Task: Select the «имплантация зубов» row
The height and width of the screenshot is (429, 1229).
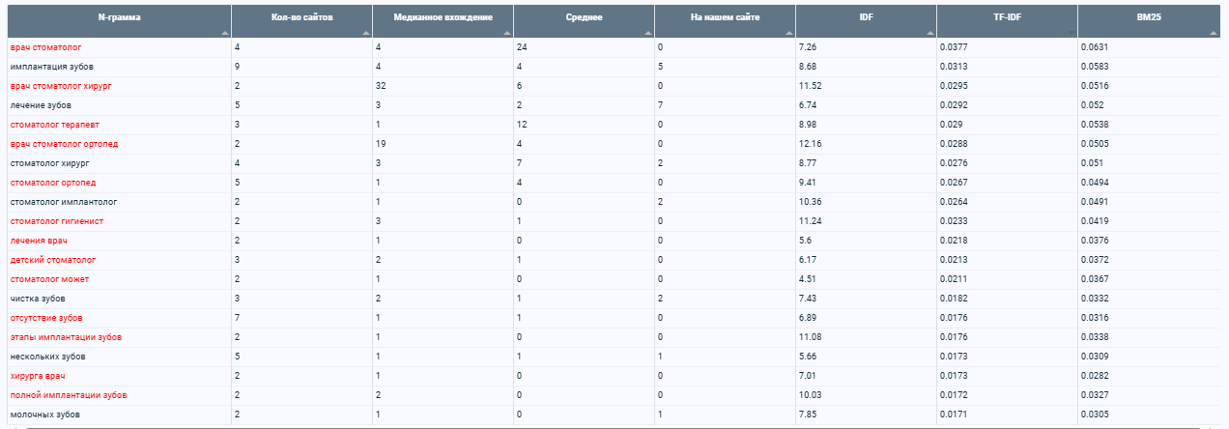Action: point(614,66)
